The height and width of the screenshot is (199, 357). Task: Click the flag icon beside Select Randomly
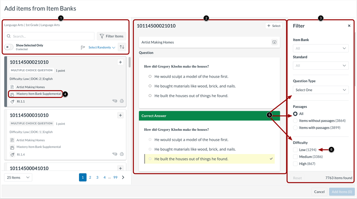(83, 48)
